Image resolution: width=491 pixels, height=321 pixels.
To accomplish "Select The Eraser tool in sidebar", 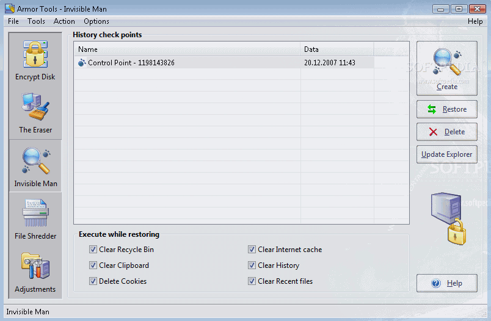I will coord(35,112).
